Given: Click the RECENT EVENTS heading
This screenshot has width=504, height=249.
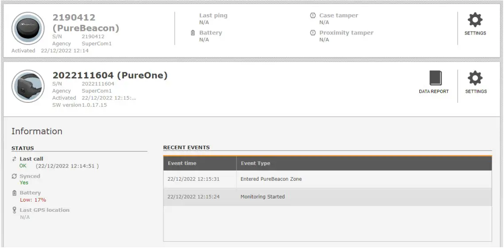Looking at the screenshot, I should [x=186, y=148].
